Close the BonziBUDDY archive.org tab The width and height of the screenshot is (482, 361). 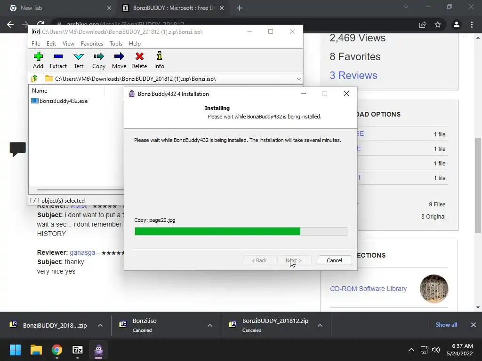(x=222, y=8)
